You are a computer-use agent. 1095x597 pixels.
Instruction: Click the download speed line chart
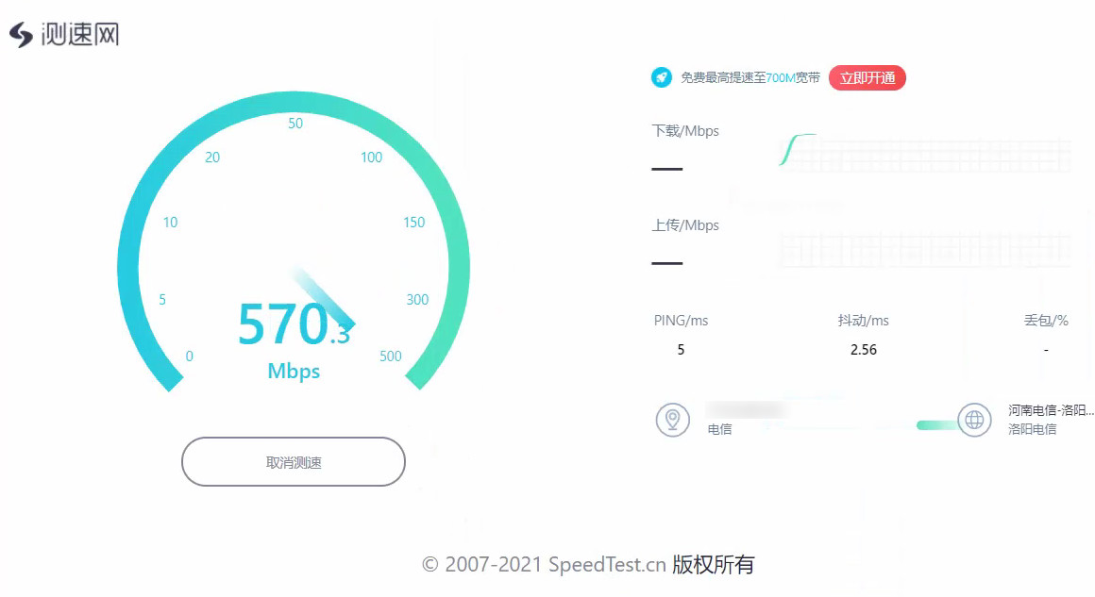click(x=925, y=151)
